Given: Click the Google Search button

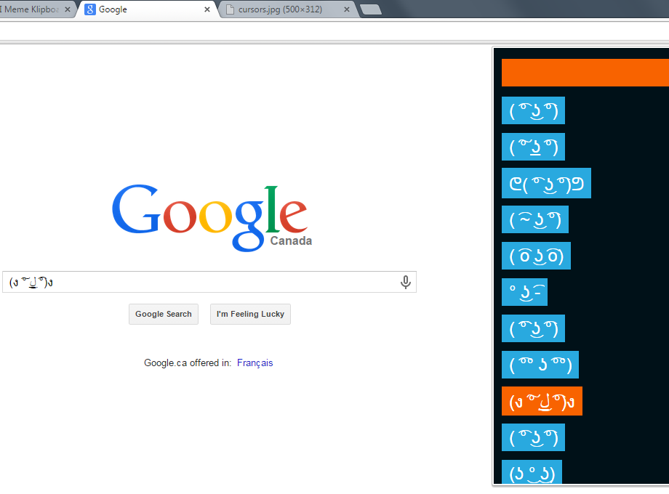Looking at the screenshot, I should [x=164, y=314].
